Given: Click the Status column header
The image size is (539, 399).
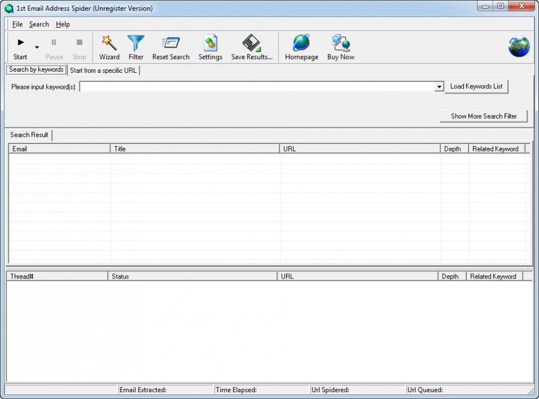Looking at the screenshot, I should (193, 276).
